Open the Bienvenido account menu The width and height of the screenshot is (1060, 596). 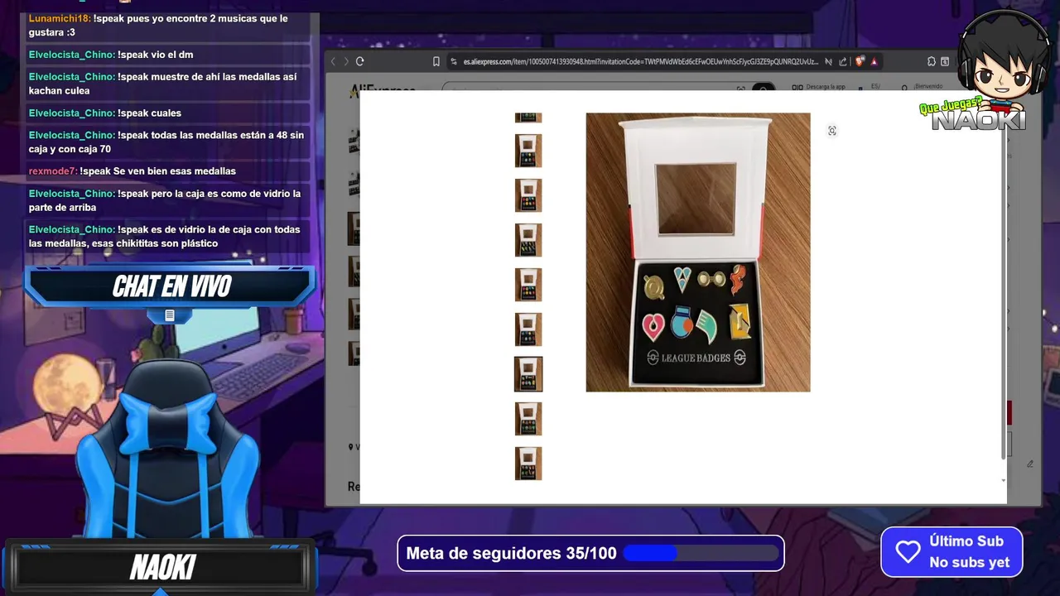coord(927,86)
